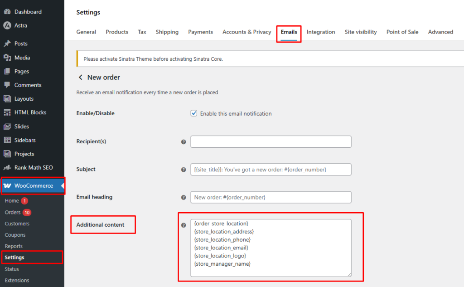The height and width of the screenshot is (287, 464).
Task: Click the WooCommerce logo icon
Action: click(7, 185)
